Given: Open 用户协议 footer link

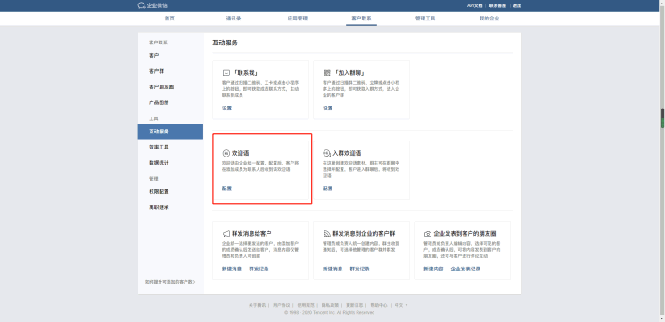Looking at the screenshot, I should pyautogui.click(x=281, y=305).
